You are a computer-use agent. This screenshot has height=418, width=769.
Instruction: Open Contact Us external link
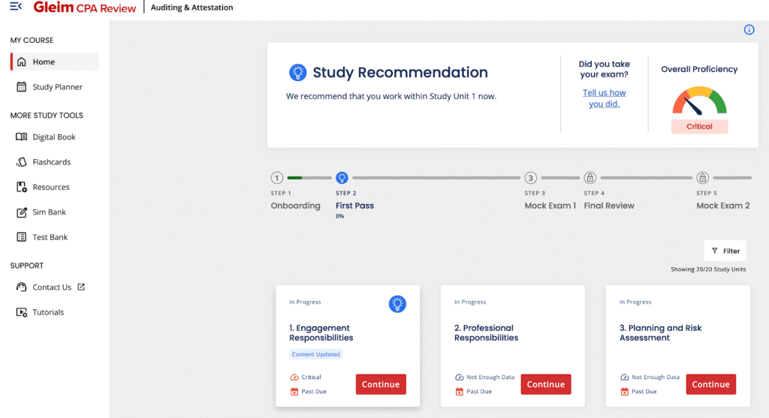pyautogui.click(x=52, y=287)
